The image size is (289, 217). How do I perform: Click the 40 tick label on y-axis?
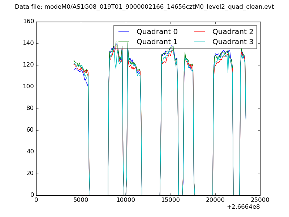[x=30, y=152]
